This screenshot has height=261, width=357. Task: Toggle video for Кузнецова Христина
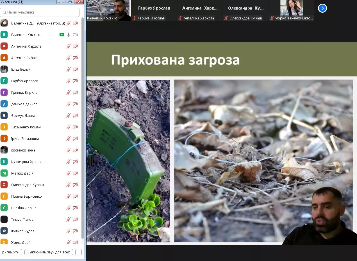(75, 162)
